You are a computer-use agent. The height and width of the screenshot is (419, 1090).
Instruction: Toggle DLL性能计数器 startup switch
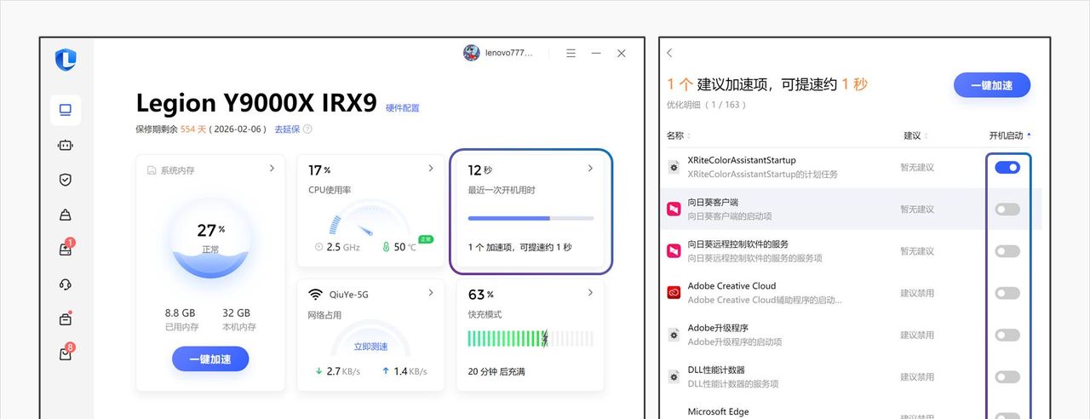pos(1007,376)
